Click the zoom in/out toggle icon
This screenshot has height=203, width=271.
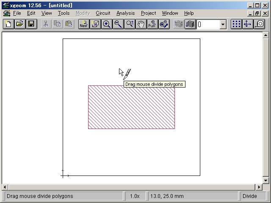pos(164,24)
